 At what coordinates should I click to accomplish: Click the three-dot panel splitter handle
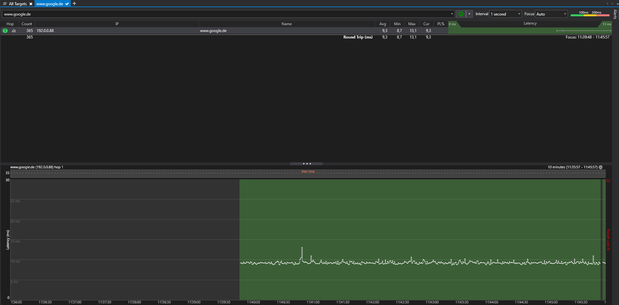click(306, 164)
